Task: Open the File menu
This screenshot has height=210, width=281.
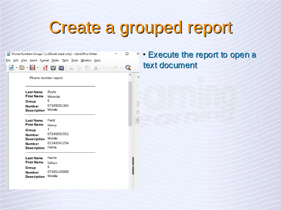Action: point(8,60)
